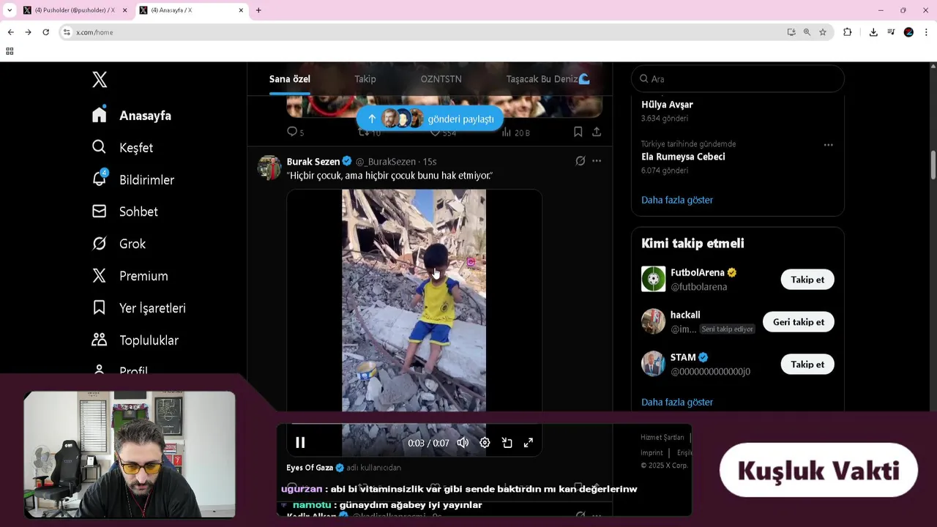This screenshot has width=937, height=527.
Task: Open hackall profile avatar
Action: (654, 321)
